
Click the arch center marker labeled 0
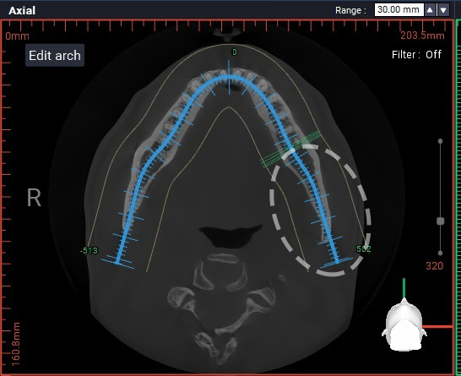pyautogui.click(x=235, y=52)
